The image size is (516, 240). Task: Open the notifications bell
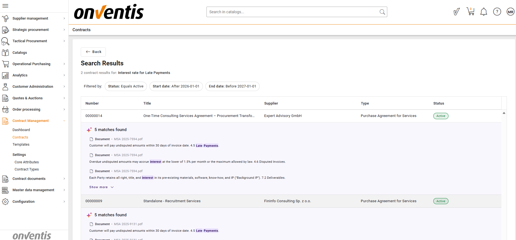coord(483,12)
